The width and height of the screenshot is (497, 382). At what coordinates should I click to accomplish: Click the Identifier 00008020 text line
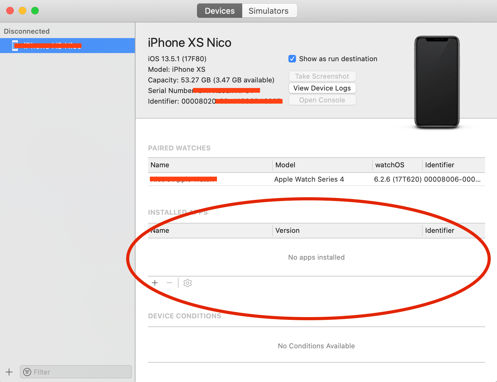pyautogui.click(x=215, y=101)
